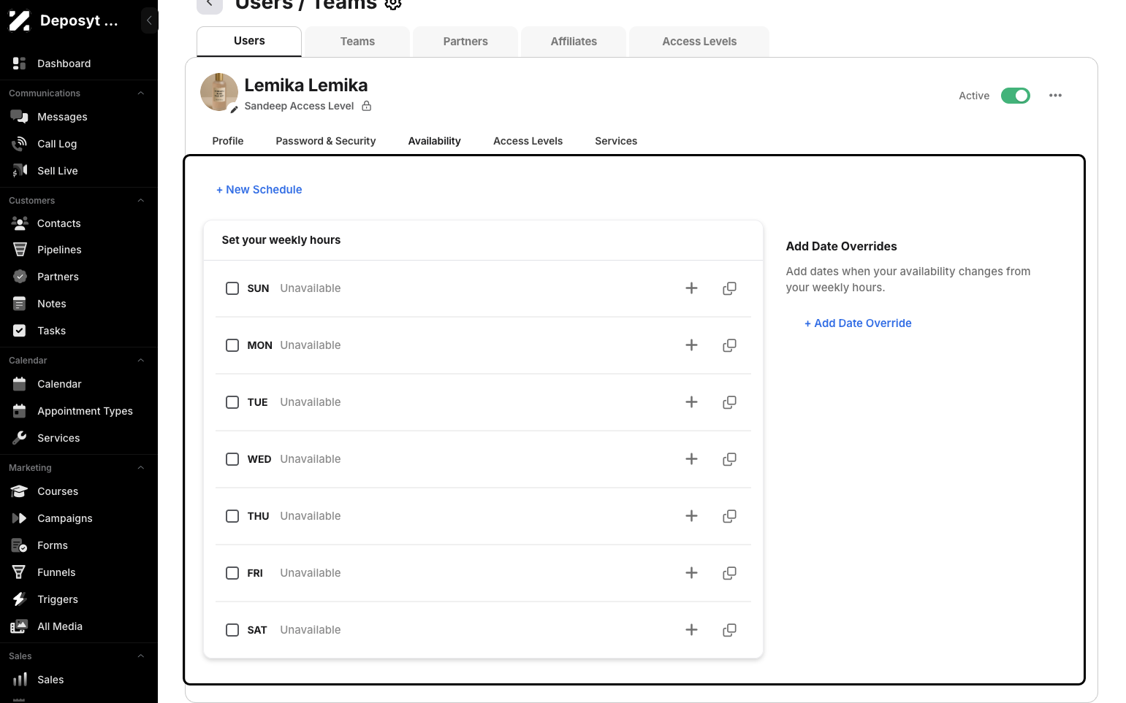1126x703 pixels.
Task: Collapse the Sales section
Action: point(141,656)
